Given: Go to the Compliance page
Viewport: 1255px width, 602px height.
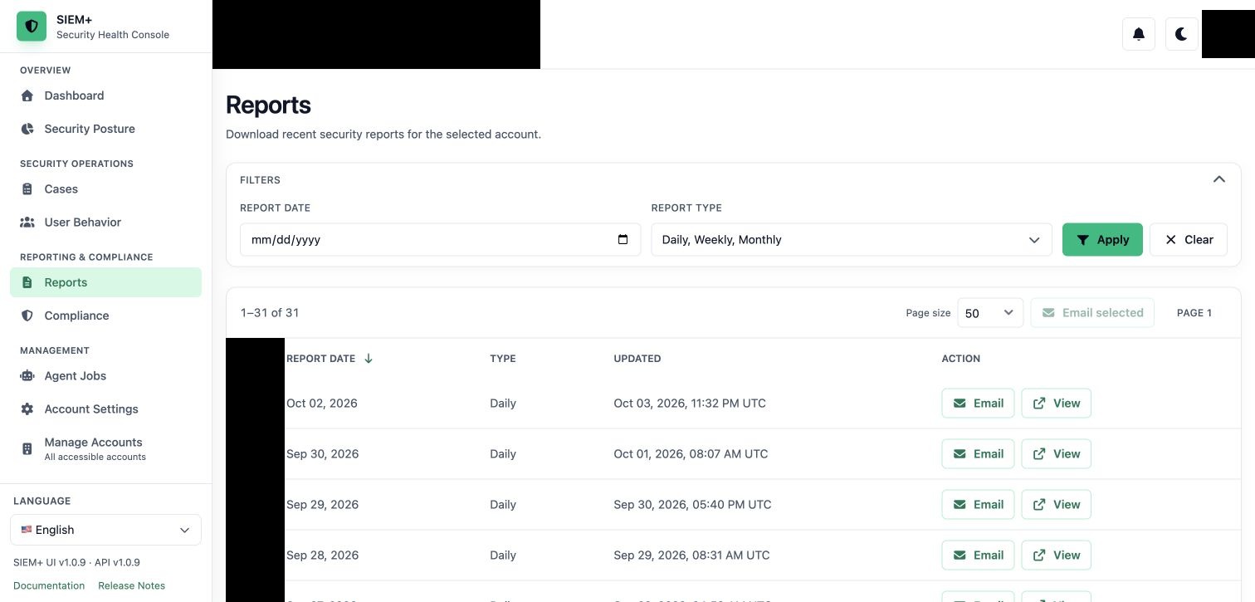Looking at the screenshot, I should coord(105,316).
